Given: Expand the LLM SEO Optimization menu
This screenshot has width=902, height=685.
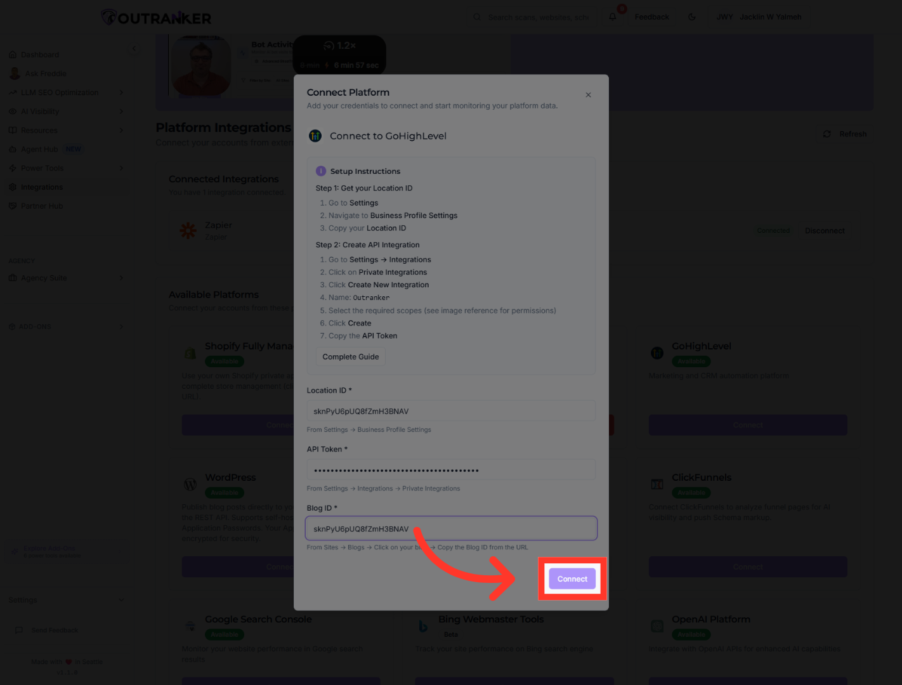Looking at the screenshot, I should (121, 93).
